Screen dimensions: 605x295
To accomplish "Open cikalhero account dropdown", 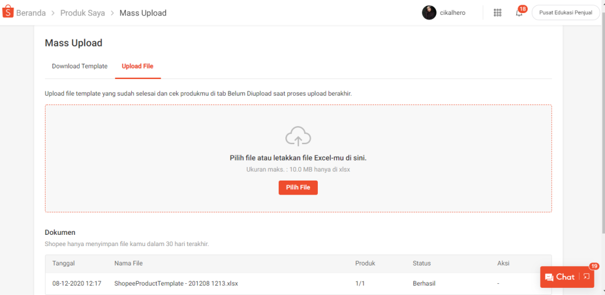I will [x=453, y=13].
